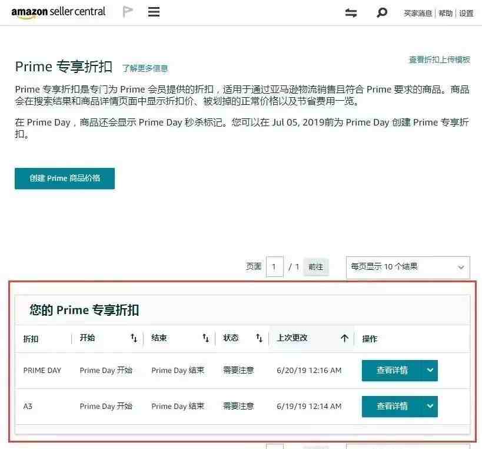
Task: Open 查看折扣上传模板 link
Action: 439,60
